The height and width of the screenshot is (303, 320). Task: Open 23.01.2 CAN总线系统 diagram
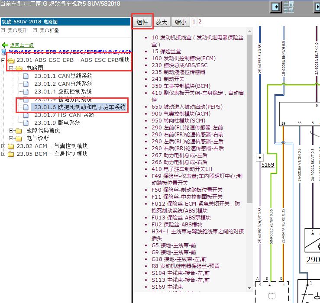coord(63,84)
